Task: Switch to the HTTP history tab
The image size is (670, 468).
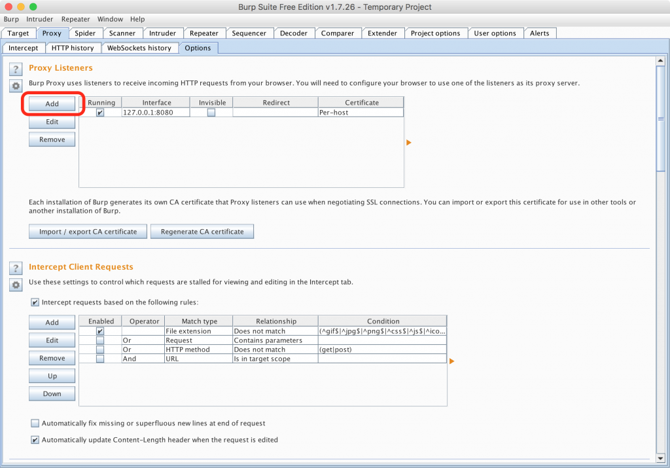Action: 73,48
